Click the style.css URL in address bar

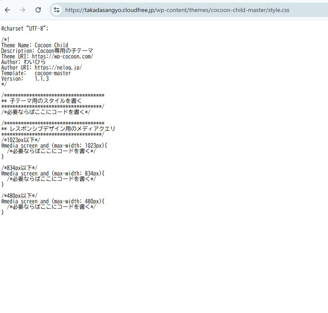coord(177,10)
